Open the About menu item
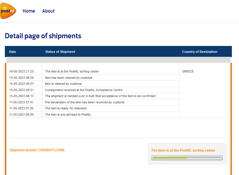Screen dimensions: 239x175 pyautogui.click(x=48, y=11)
